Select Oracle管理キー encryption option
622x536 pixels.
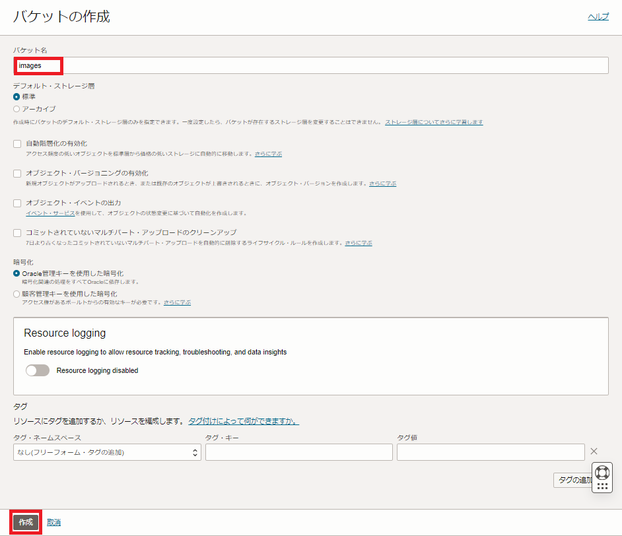click(x=17, y=273)
